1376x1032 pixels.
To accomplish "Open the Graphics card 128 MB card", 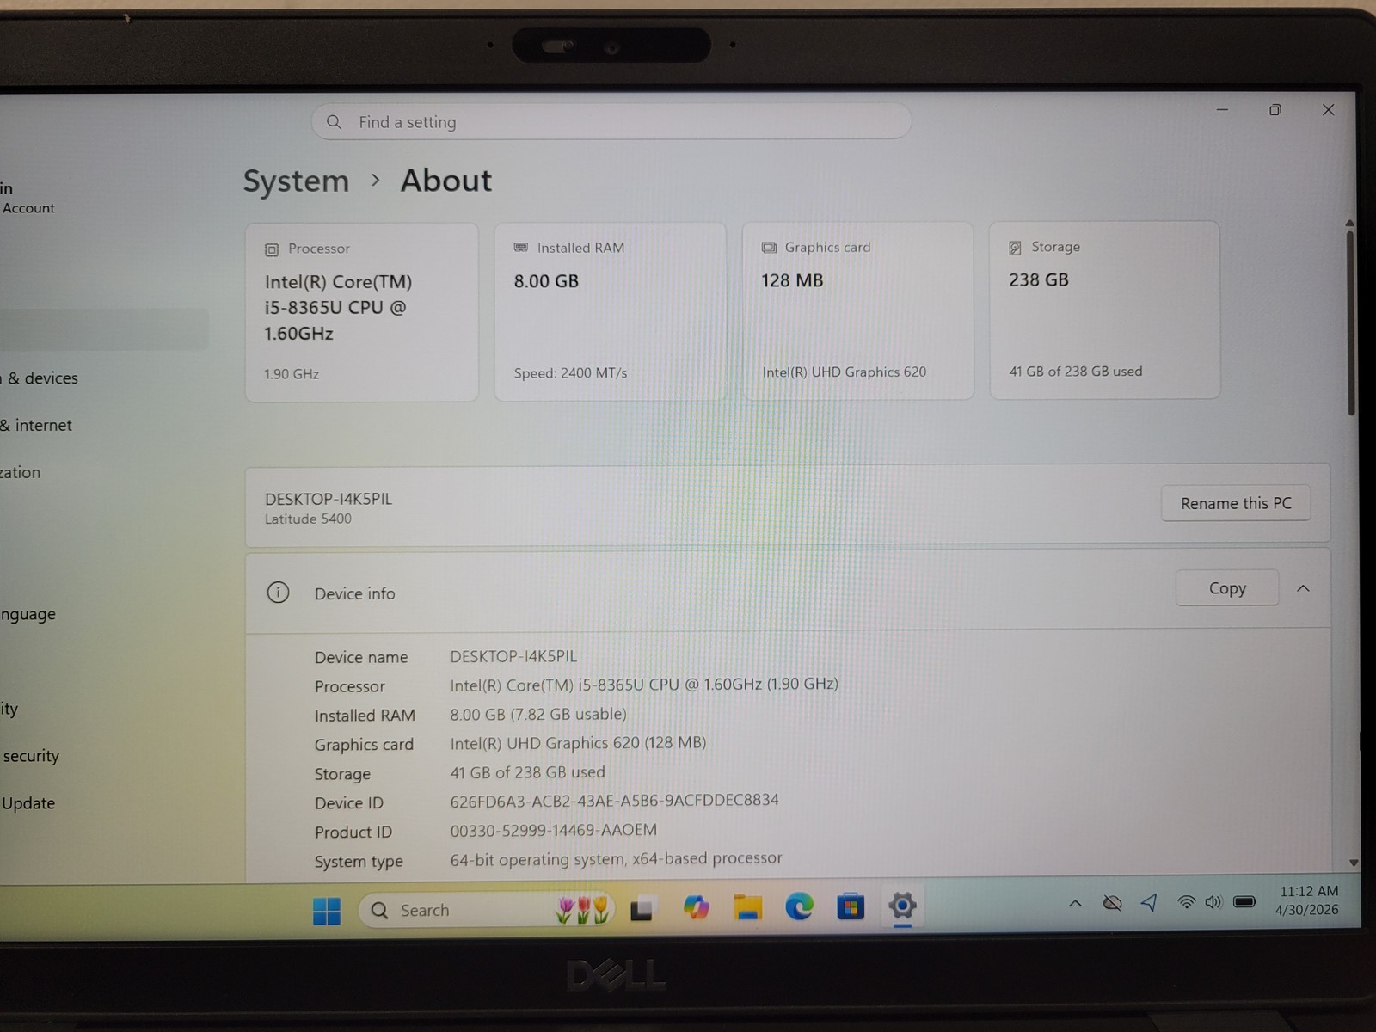I will (857, 310).
